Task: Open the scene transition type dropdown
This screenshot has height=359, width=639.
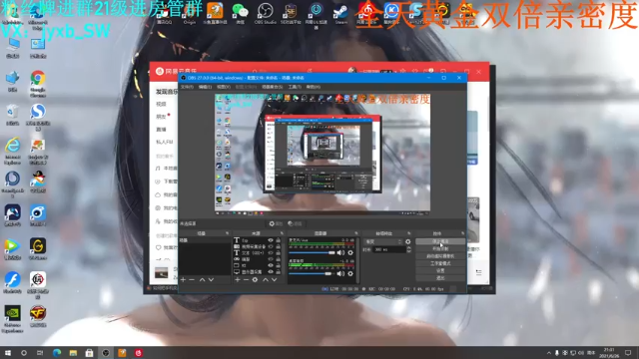Action: [x=382, y=241]
